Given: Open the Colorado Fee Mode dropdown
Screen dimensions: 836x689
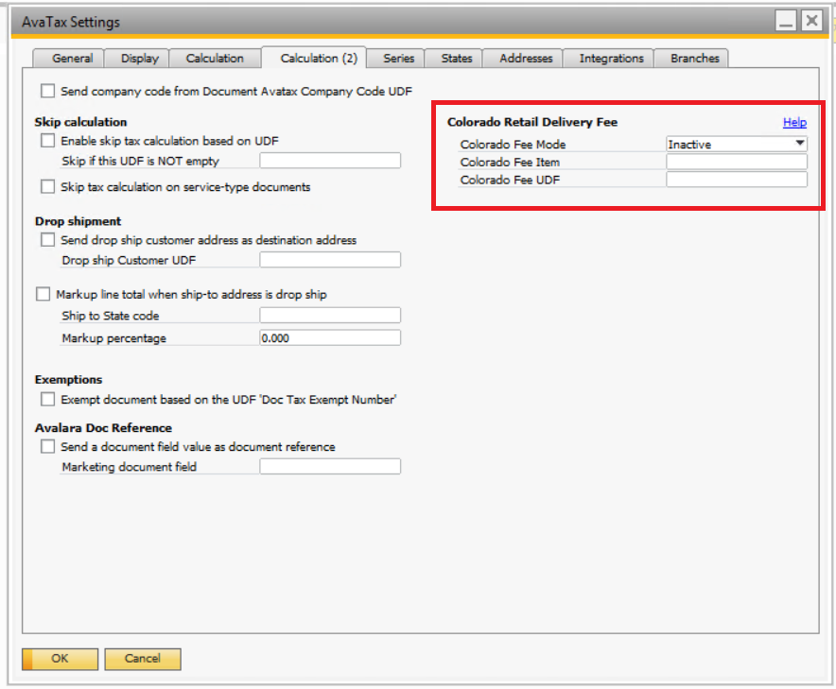Looking at the screenshot, I should [737, 144].
